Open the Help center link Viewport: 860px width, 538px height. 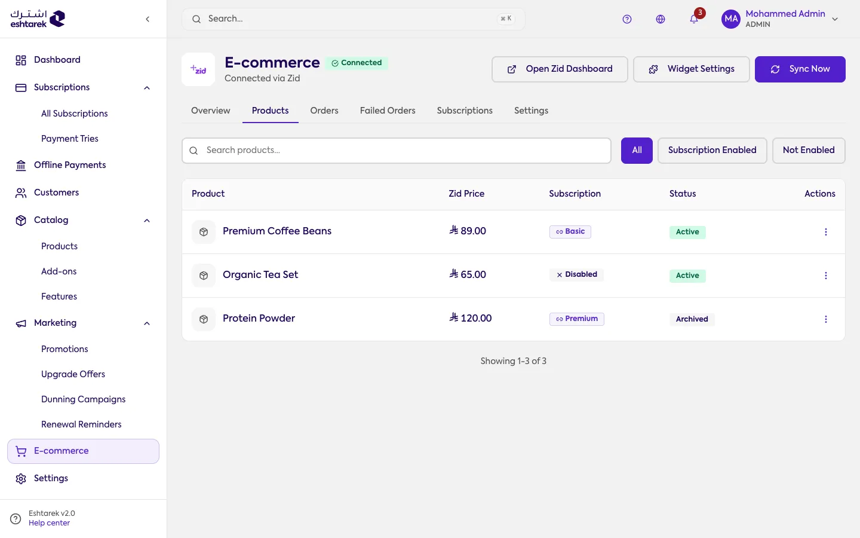50,523
